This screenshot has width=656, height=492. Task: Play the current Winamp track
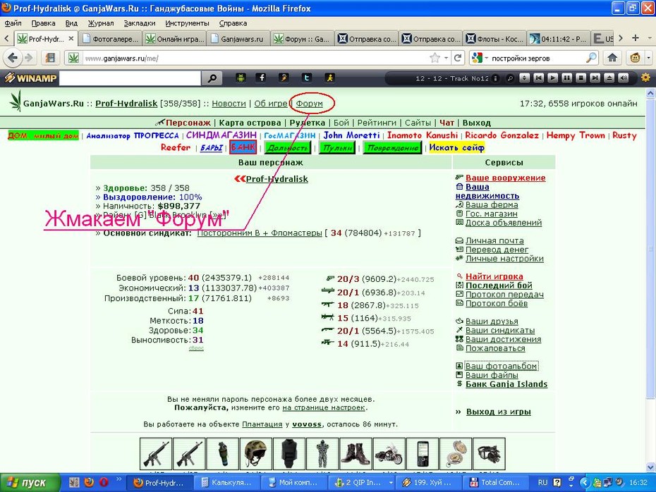[553, 78]
